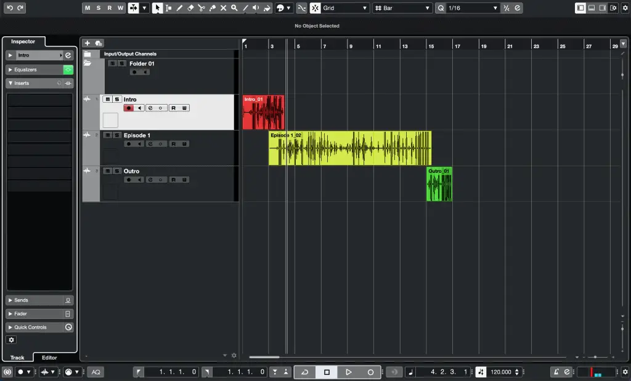Select the Glue tool
Viewport: 631px width, 381px height.
tap(212, 7)
